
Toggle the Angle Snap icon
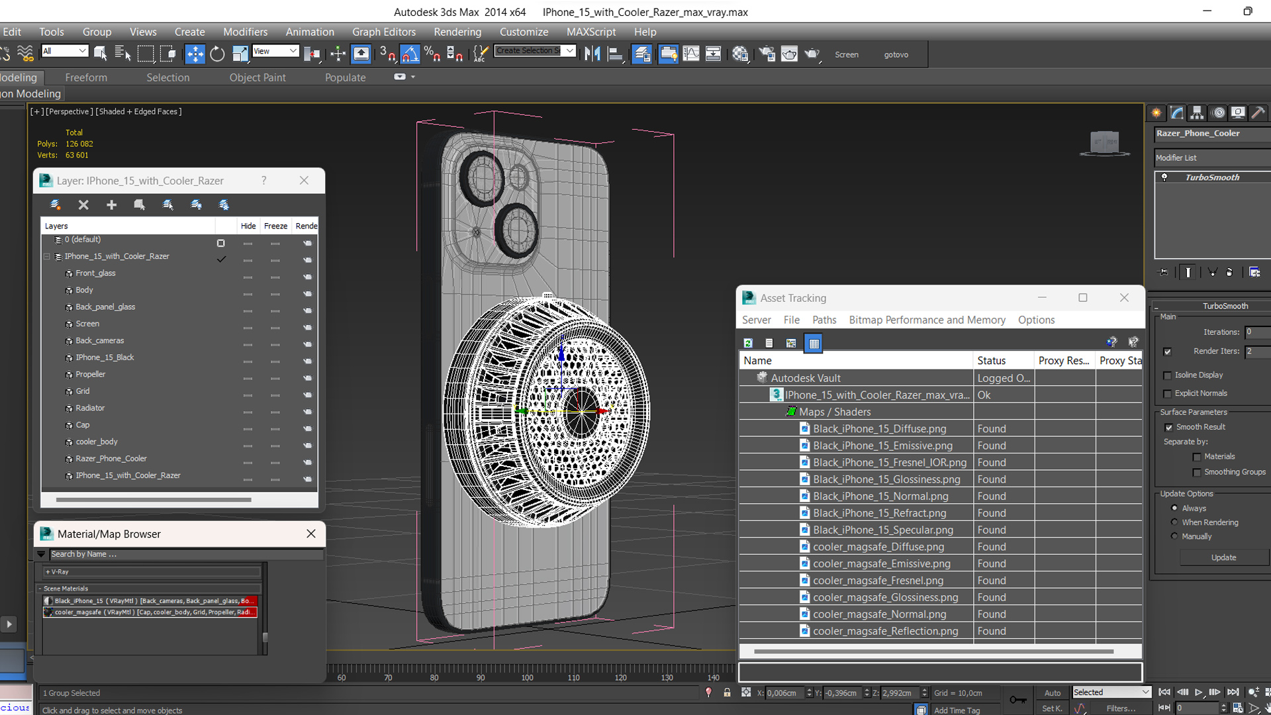pyautogui.click(x=410, y=54)
